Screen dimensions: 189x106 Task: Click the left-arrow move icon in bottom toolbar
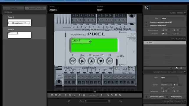94,95
